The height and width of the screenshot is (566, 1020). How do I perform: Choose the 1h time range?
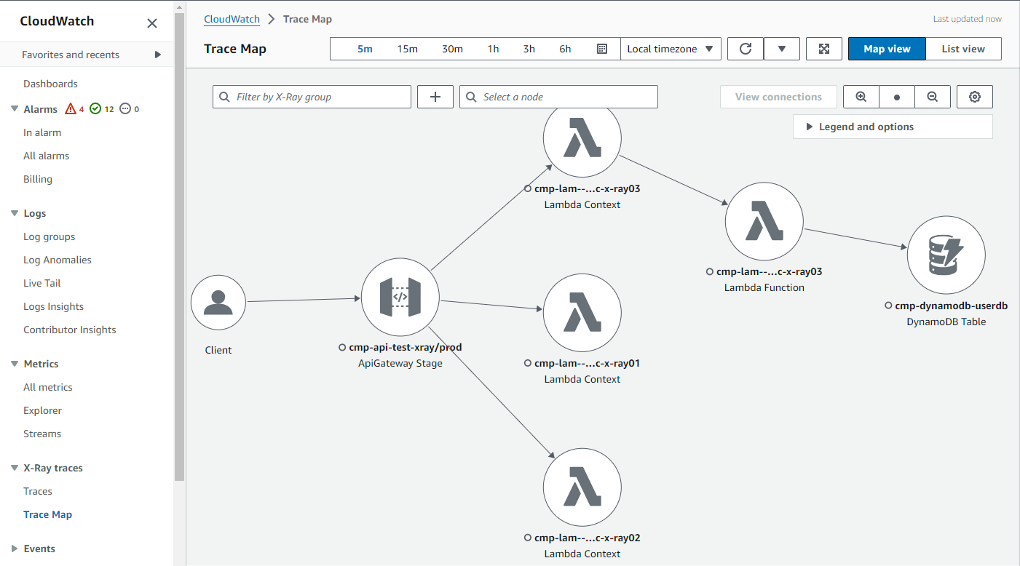(493, 49)
